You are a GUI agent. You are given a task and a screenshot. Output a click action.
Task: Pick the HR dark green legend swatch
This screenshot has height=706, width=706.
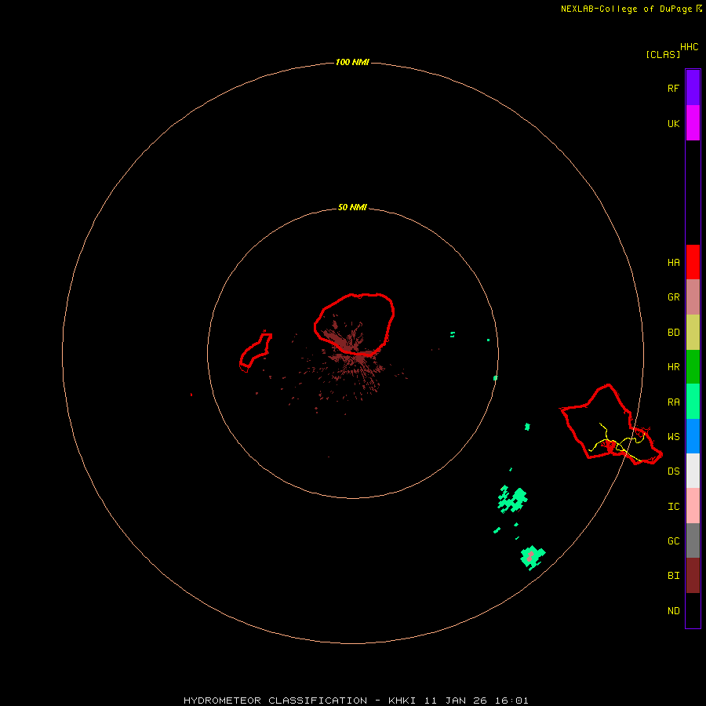[693, 367]
